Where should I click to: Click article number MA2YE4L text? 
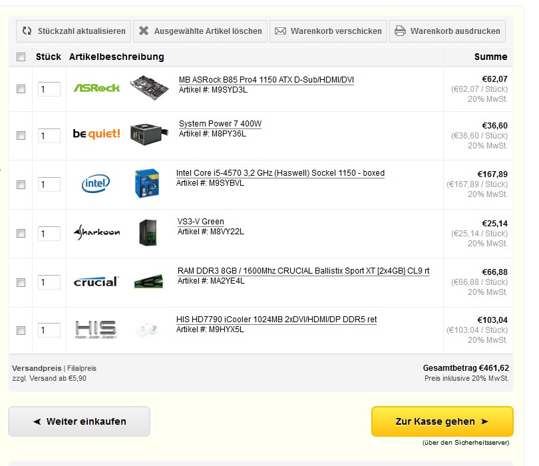(227, 281)
